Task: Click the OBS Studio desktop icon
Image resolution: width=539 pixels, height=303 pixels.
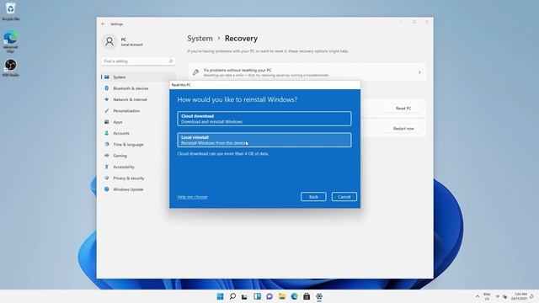Action: (10, 67)
